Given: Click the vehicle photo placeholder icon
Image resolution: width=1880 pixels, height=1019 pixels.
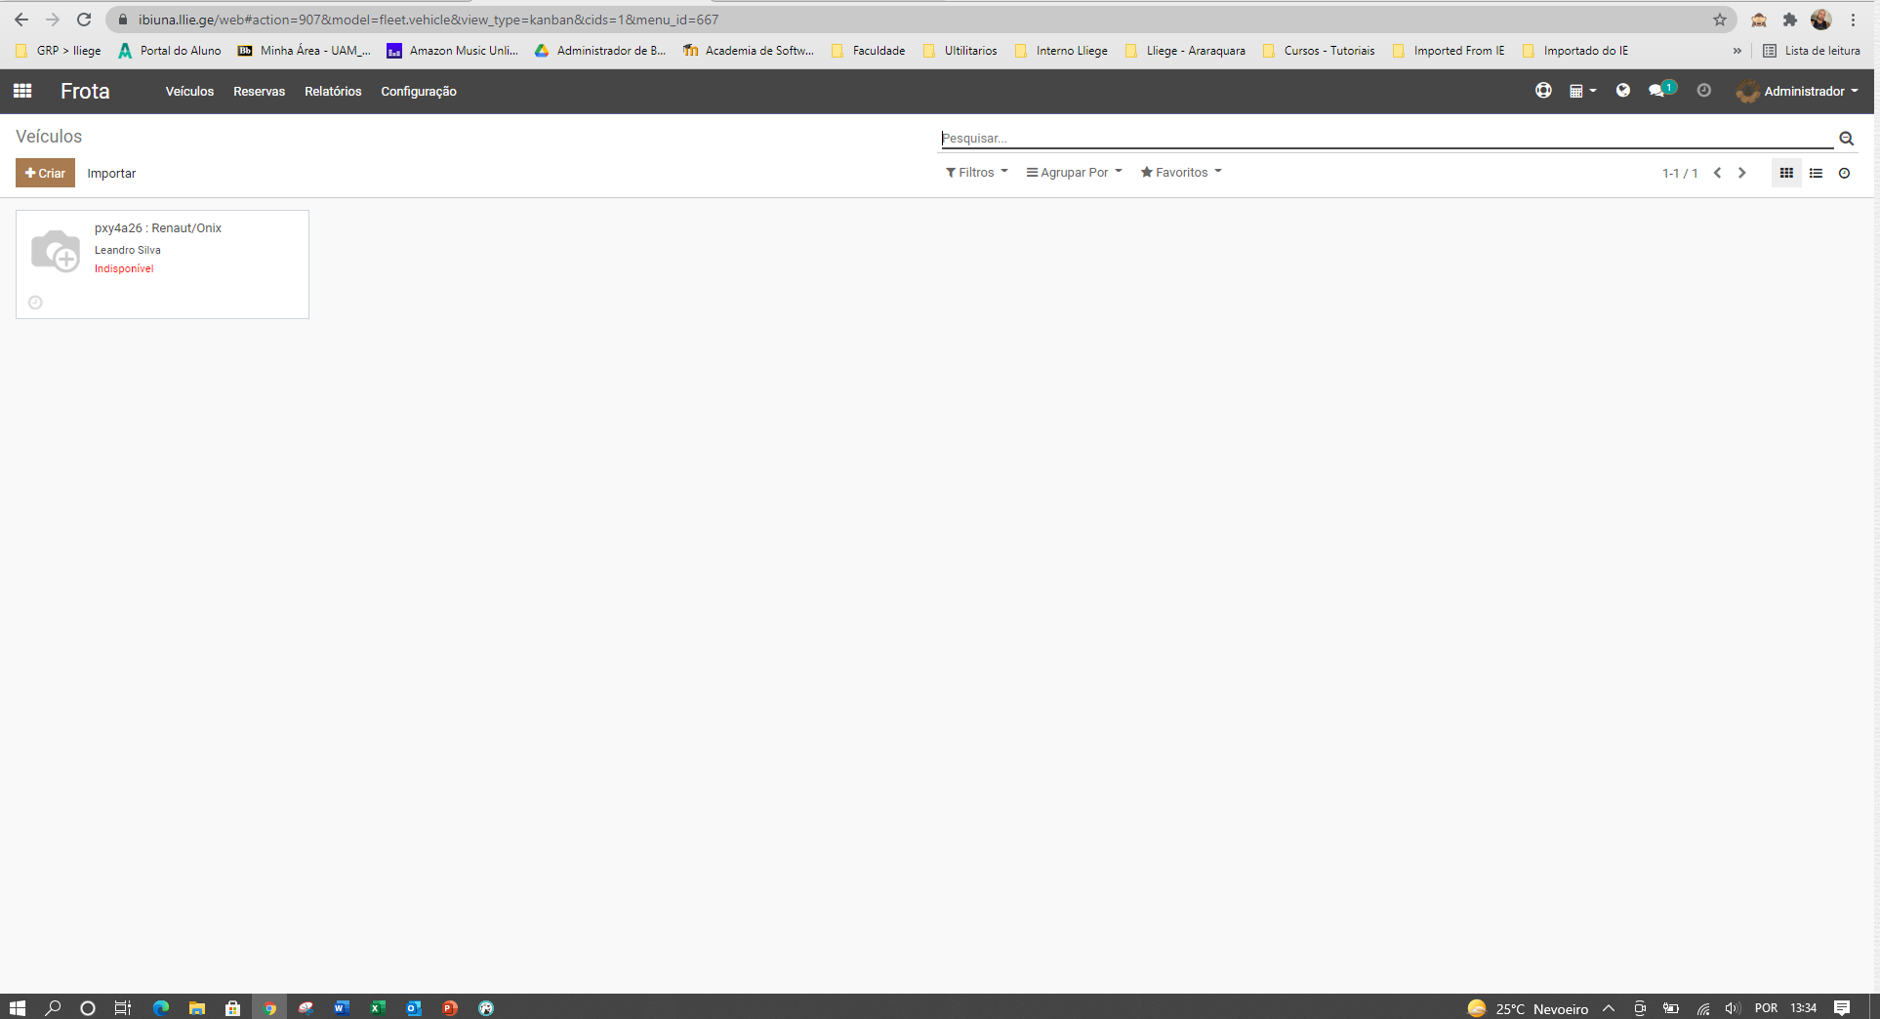Looking at the screenshot, I should [x=55, y=251].
